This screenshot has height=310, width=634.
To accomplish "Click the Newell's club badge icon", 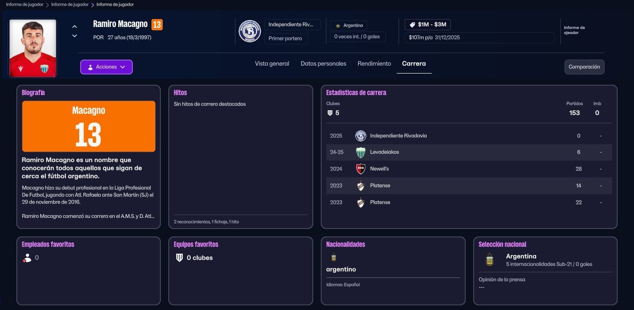I will (x=360, y=169).
